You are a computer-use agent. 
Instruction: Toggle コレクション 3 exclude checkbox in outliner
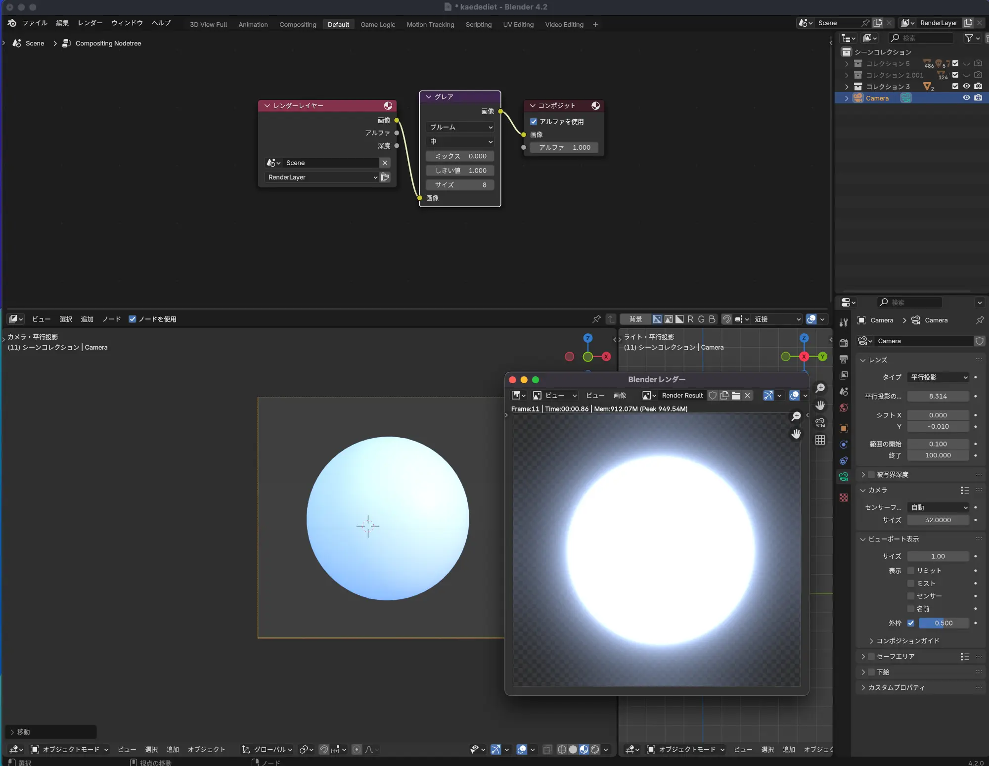955,86
